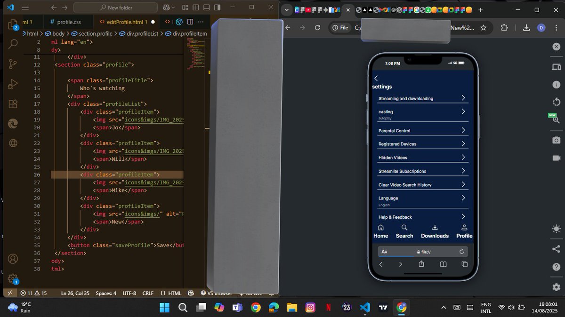Open the remote window indicator in status bar
The image size is (565, 317).
9,293
